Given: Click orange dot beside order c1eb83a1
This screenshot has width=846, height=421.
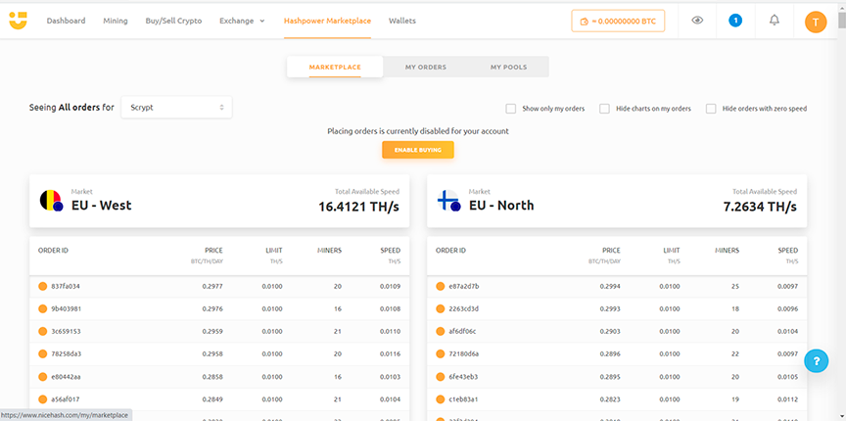Looking at the screenshot, I should [441, 399].
